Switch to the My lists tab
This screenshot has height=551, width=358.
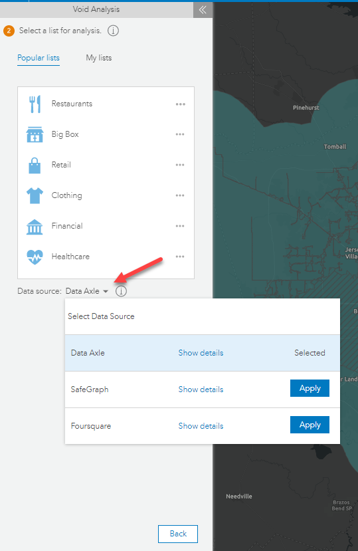(99, 58)
